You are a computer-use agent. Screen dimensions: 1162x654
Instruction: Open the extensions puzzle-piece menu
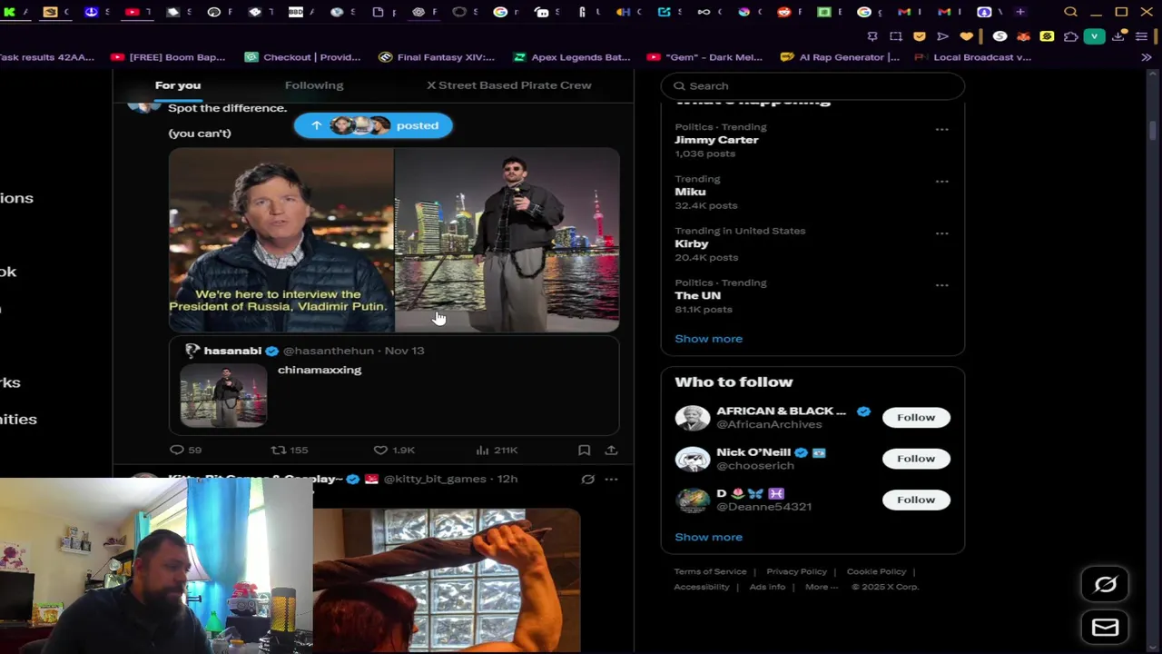point(1070,36)
